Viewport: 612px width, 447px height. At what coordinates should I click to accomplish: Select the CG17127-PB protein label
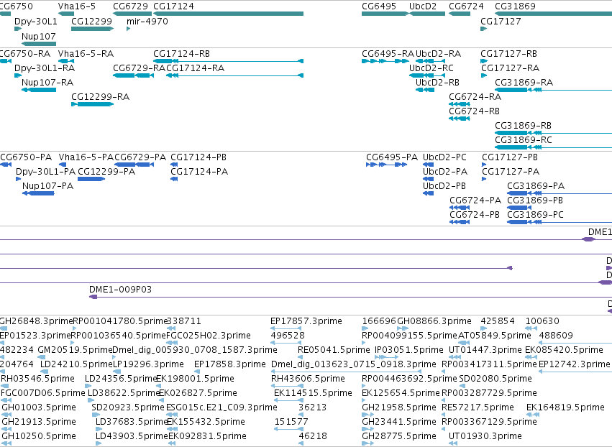510,157
